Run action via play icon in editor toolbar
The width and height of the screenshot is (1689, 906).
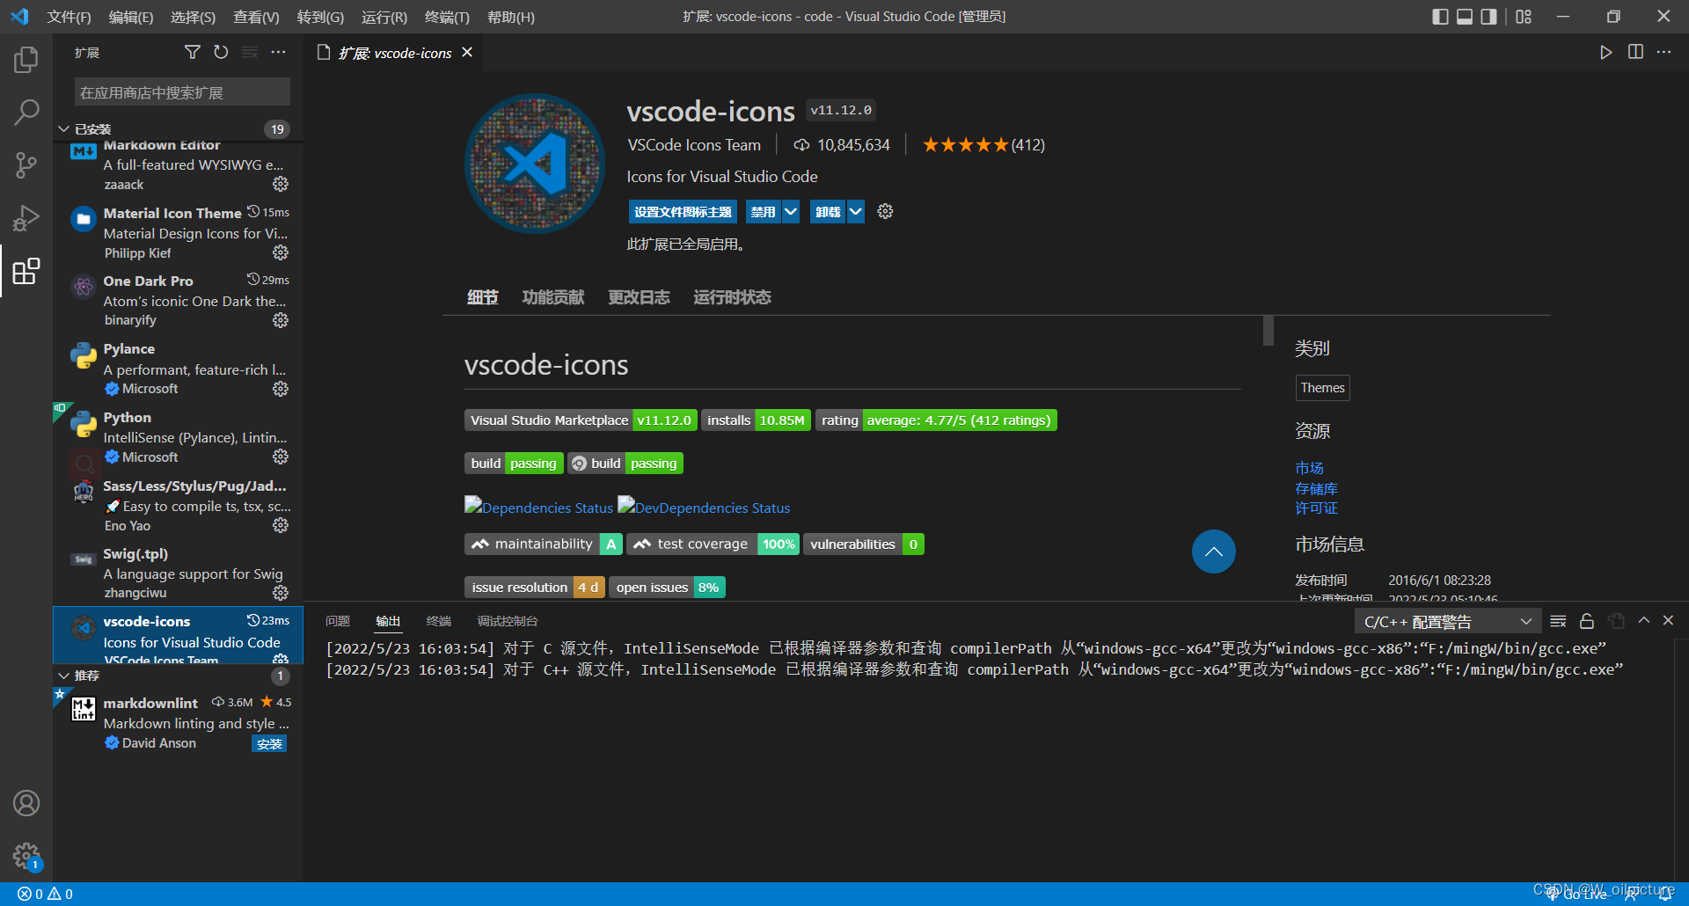coord(1605,53)
